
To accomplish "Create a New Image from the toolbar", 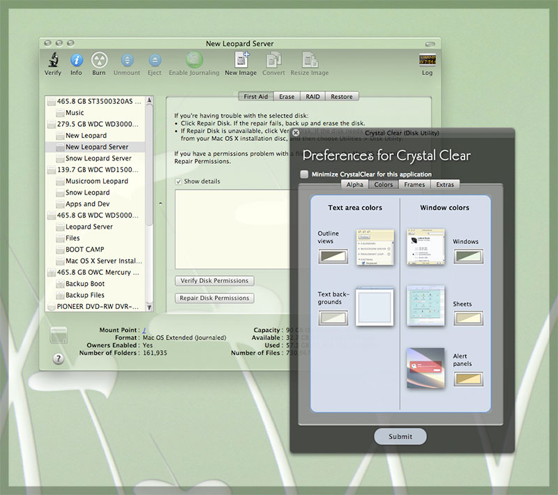I will pyautogui.click(x=241, y=59).
